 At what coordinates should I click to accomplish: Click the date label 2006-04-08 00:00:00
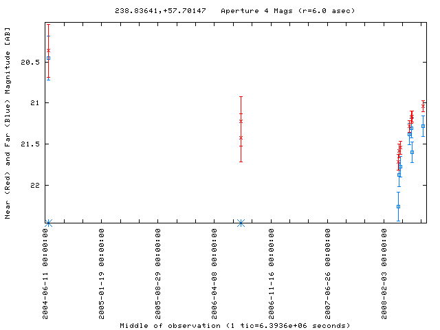click(x=214, y=274)
